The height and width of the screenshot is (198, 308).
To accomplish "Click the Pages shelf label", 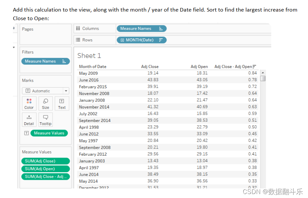I will point(27,29).
